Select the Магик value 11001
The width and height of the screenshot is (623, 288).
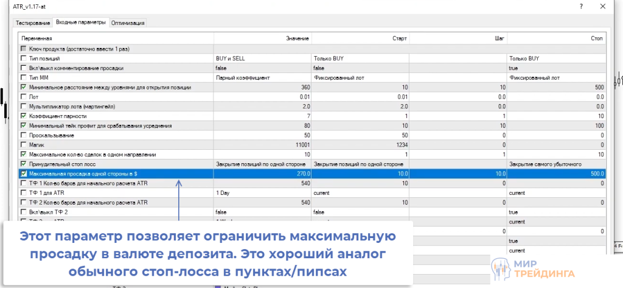[x=263, y=145]
